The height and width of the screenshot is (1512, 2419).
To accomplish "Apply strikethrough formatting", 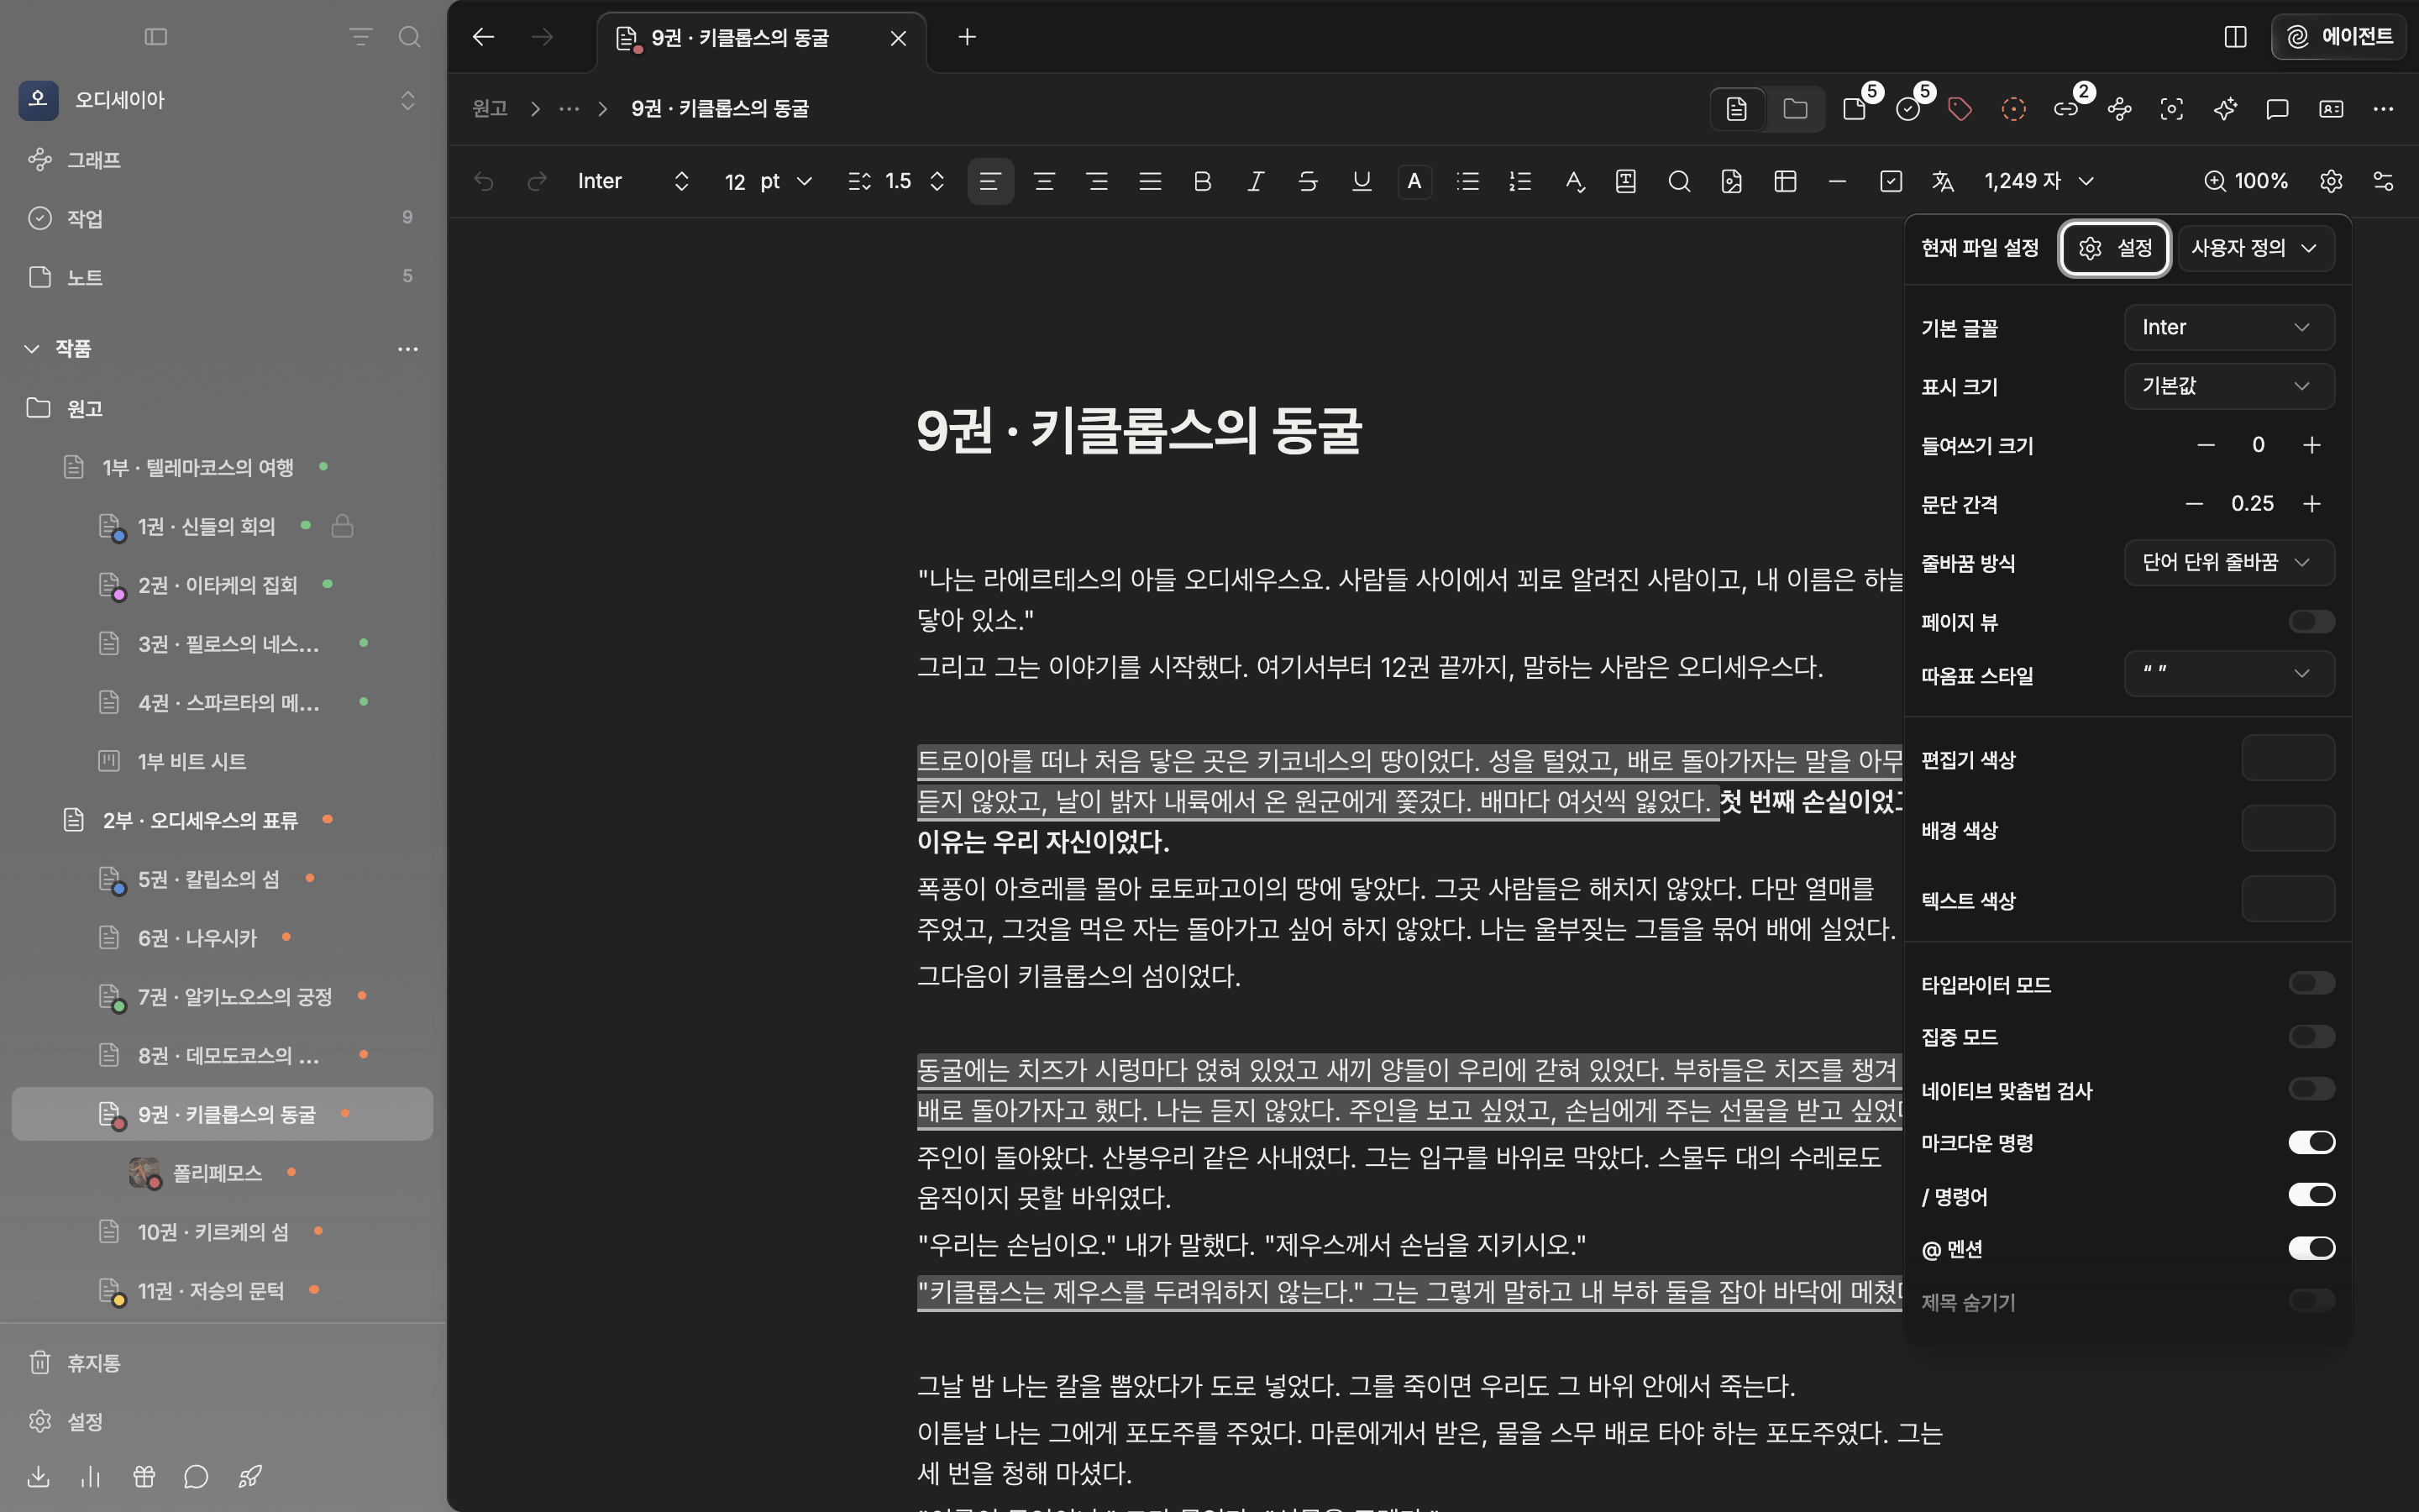I will tap(1308, 181).
